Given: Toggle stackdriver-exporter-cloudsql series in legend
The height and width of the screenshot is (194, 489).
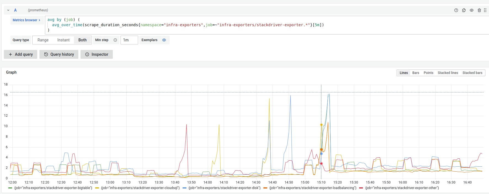Looking at the screenshot, I should (x=140, y=188).
